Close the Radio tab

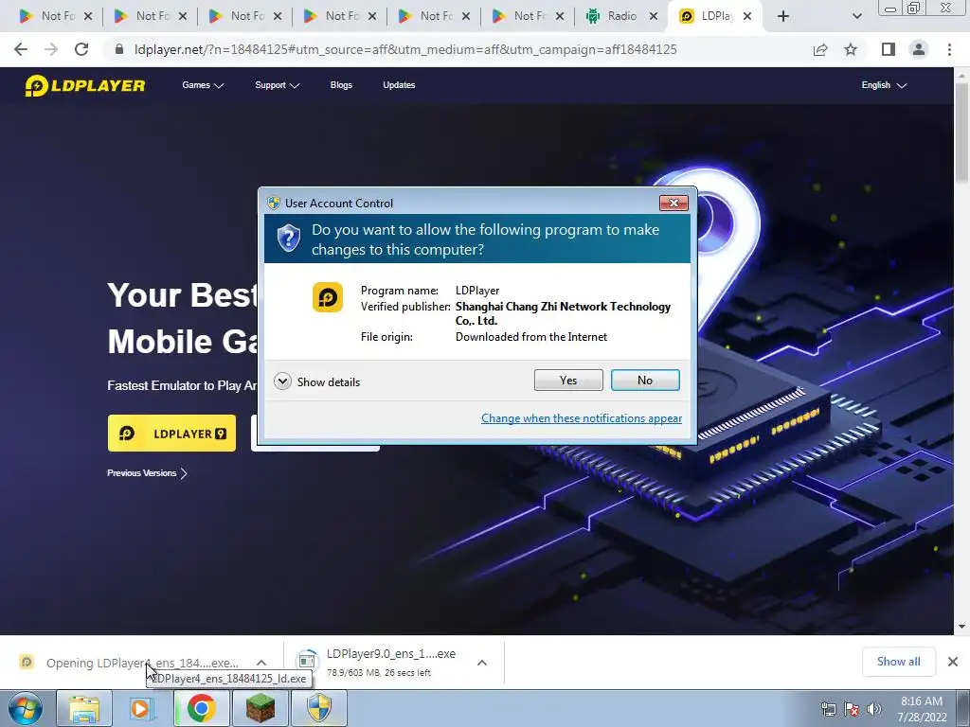click(654, 16)
